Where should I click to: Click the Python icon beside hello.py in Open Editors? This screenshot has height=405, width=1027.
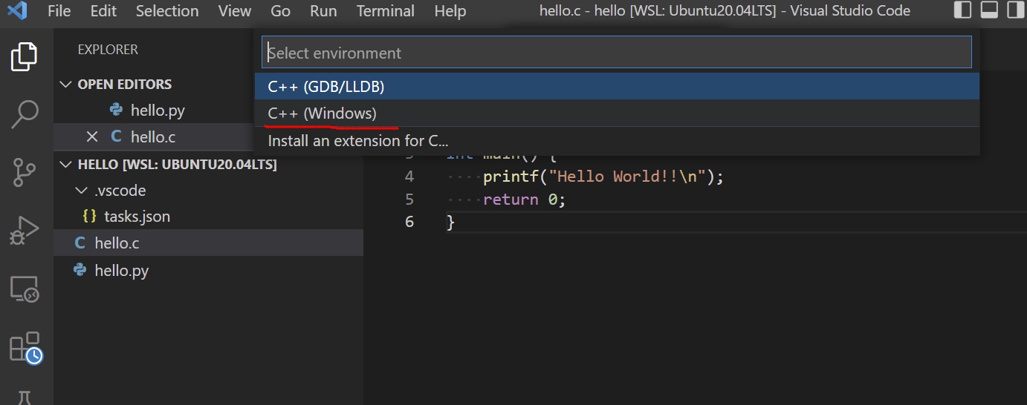point(116,110)
